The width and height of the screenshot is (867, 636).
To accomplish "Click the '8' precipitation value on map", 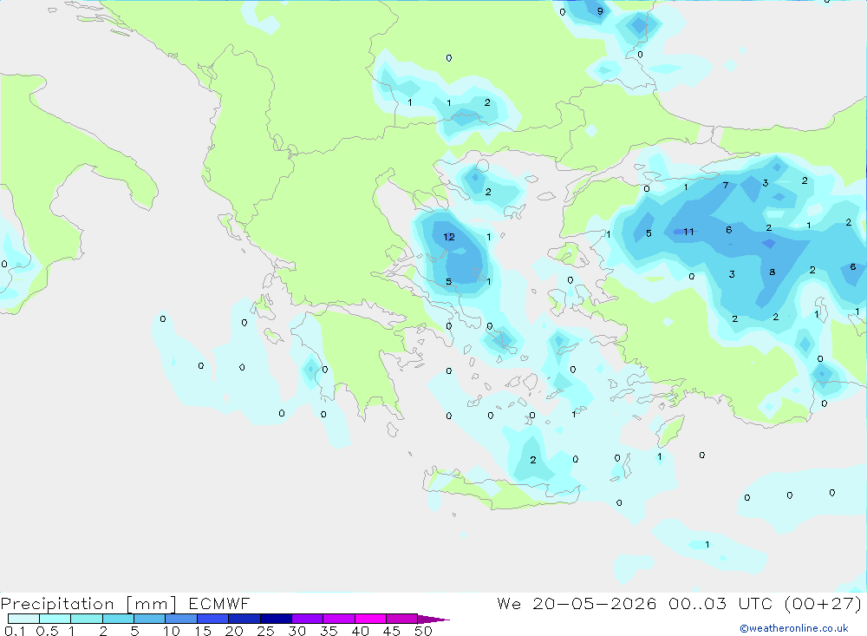I will [772, 272].
